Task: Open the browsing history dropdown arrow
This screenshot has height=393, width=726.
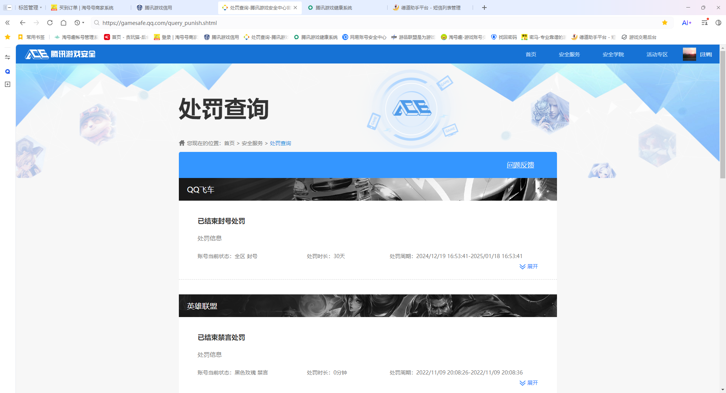Action: tap(83, 23)
